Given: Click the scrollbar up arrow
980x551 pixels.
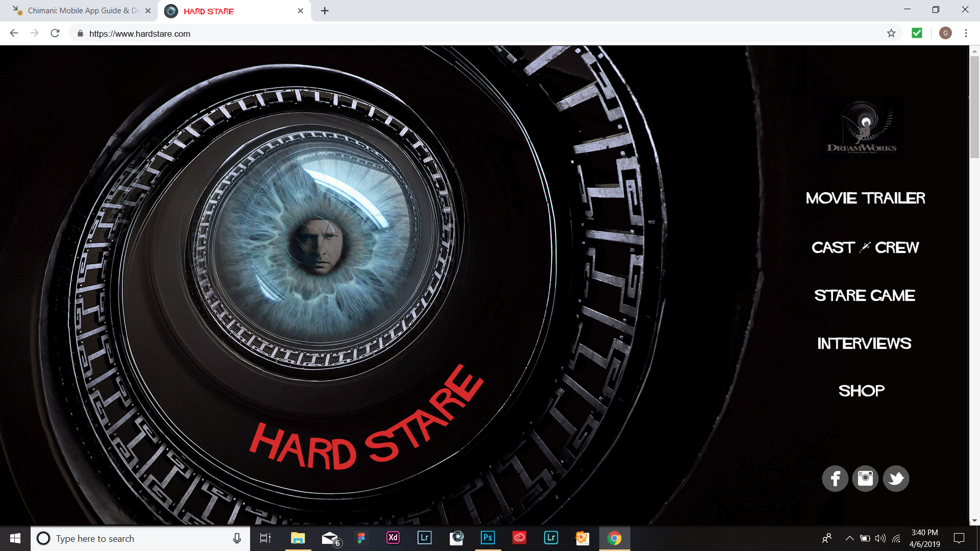Looking at the screenshot, I should (974, 51).
